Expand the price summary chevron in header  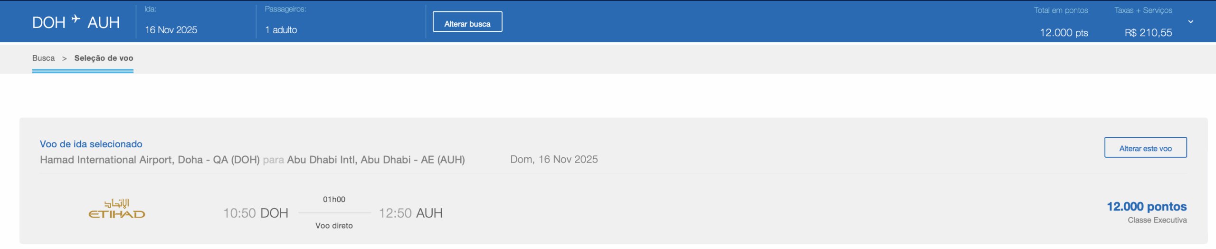[1190, 21]
